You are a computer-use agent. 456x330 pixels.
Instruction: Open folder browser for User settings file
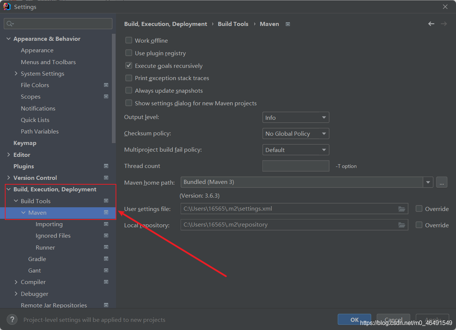[x=401, y=209]
